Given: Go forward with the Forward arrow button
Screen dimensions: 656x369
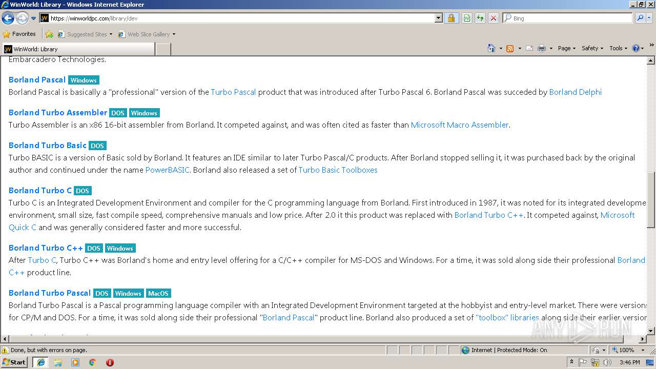Looking at the screenshot, I should tap(22, 18).
